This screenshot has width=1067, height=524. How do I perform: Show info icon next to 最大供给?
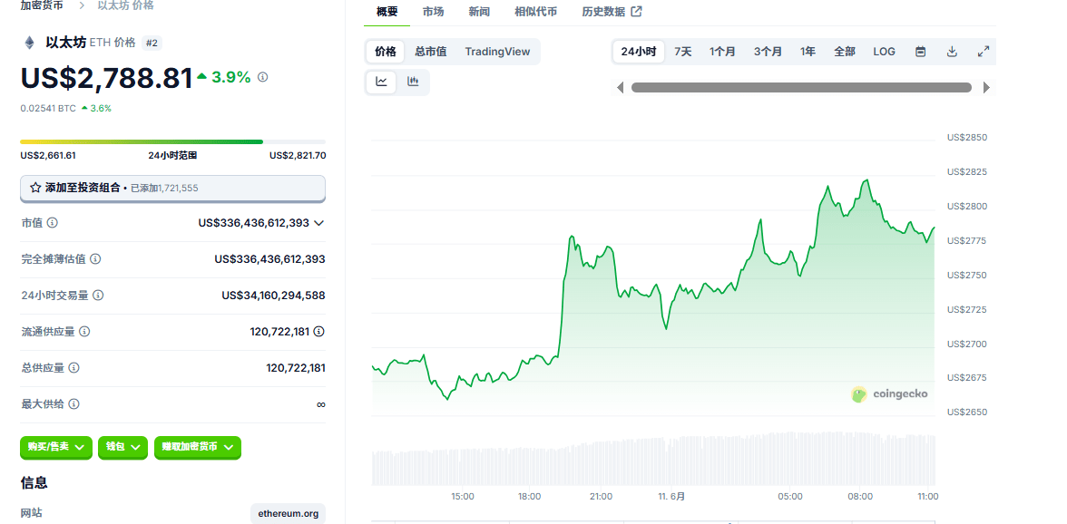(x=74, y=403)
